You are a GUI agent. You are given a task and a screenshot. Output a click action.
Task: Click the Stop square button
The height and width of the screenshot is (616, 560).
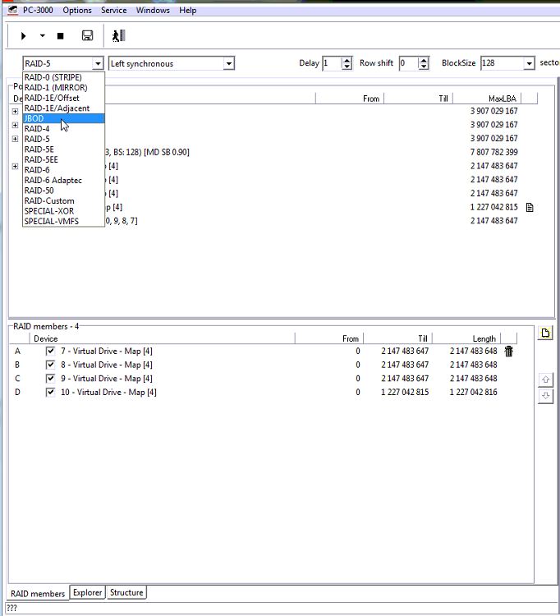coord(60,36)
